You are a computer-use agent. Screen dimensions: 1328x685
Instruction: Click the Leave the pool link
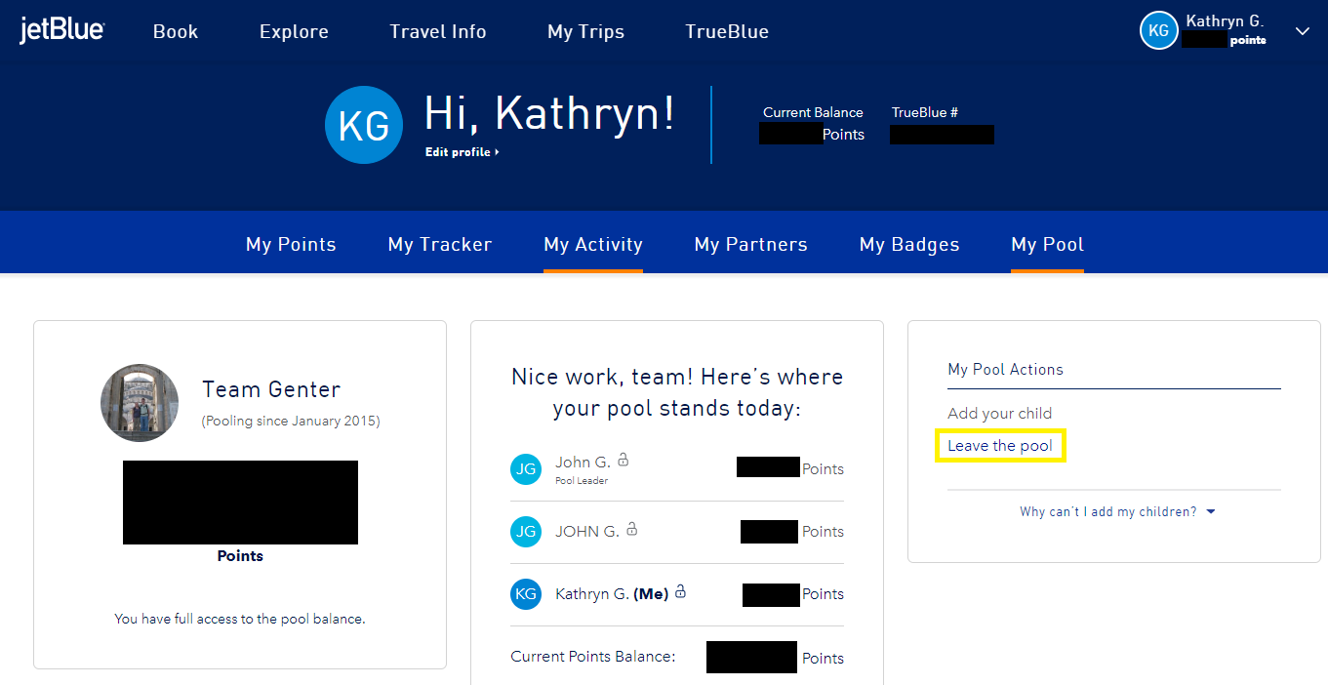(x=1000, y=446)
